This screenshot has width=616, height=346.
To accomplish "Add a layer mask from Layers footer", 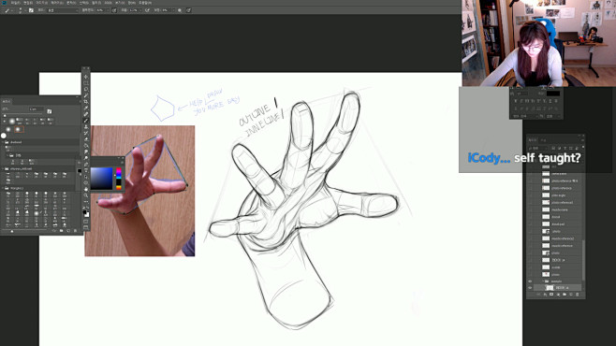I will pos(551,294).
